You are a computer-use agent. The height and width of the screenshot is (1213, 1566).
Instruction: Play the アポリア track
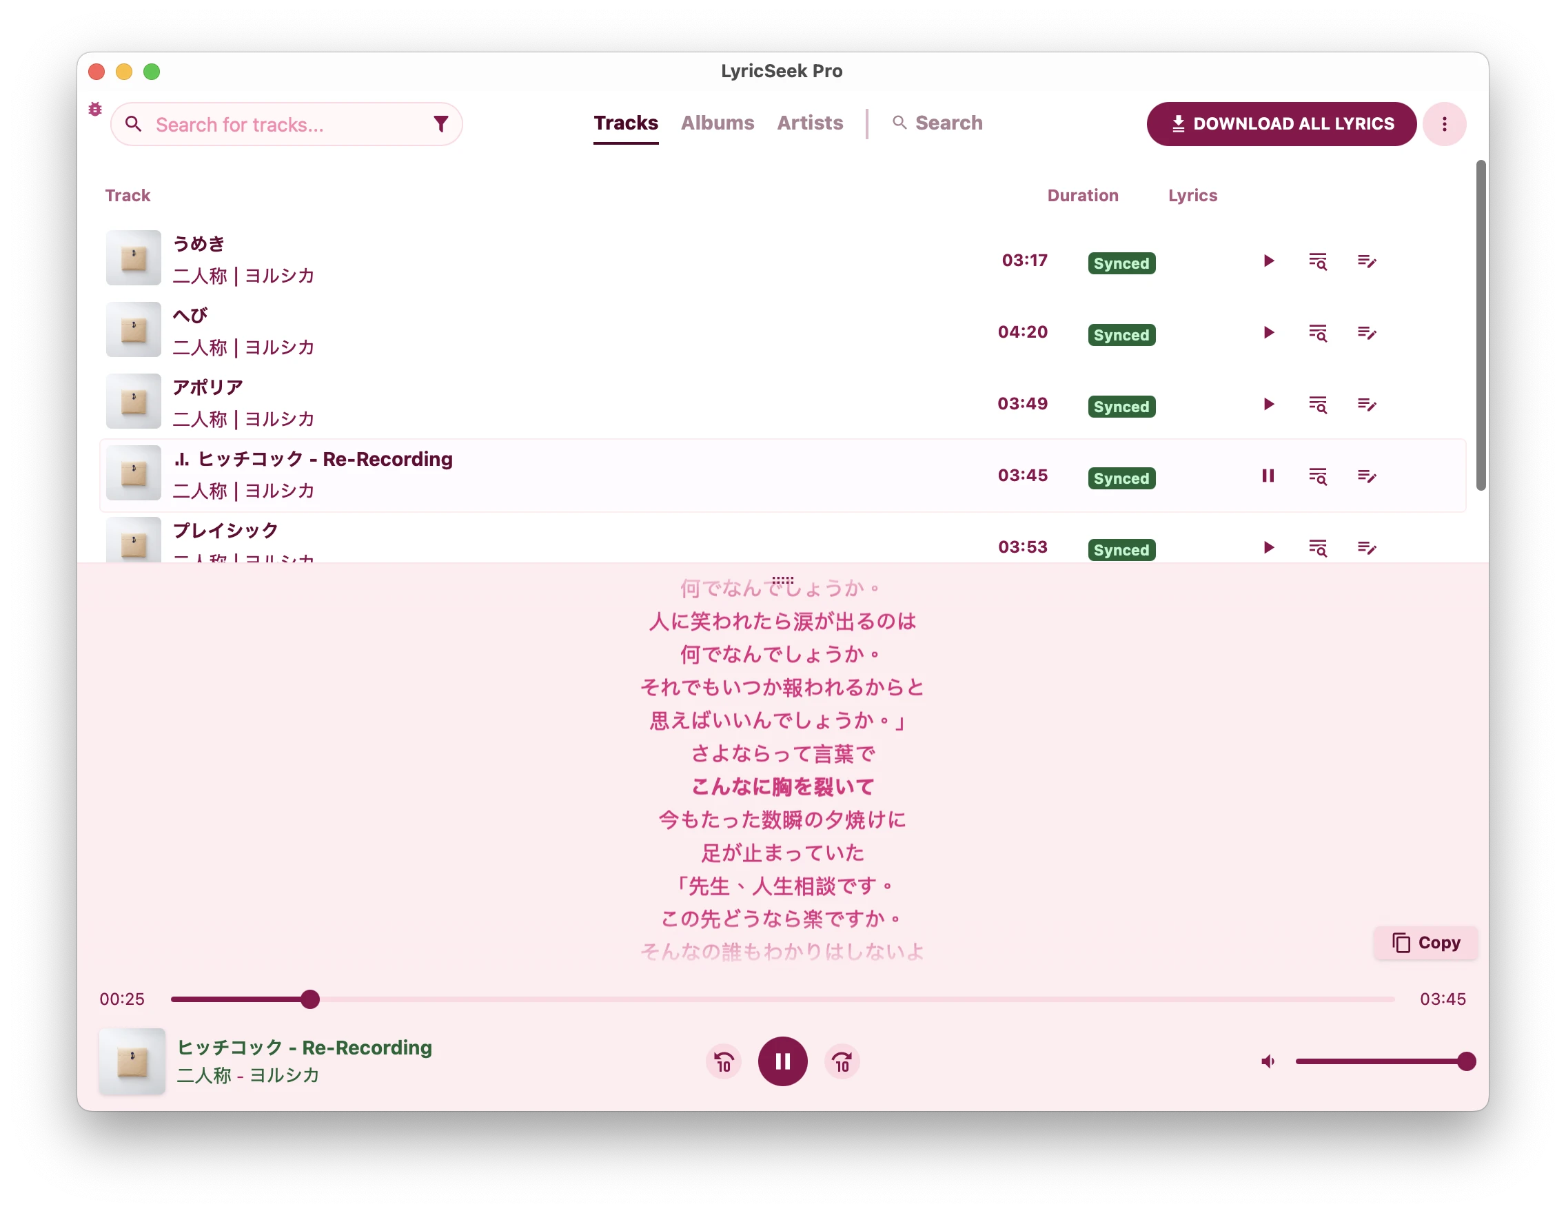[1268, 405]
